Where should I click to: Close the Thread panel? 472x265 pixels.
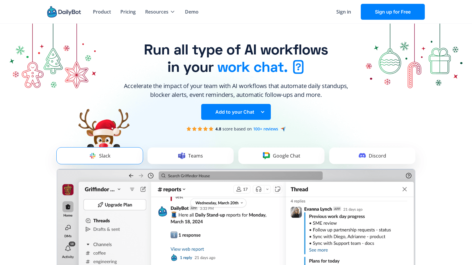(404, 189)
